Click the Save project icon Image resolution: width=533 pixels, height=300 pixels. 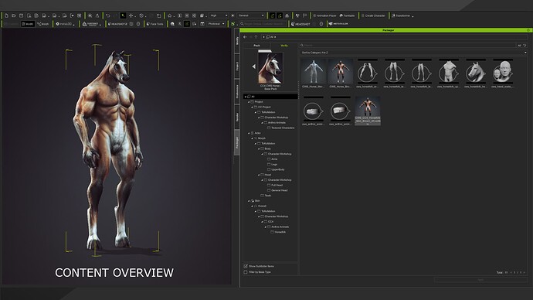coord(21,15)
